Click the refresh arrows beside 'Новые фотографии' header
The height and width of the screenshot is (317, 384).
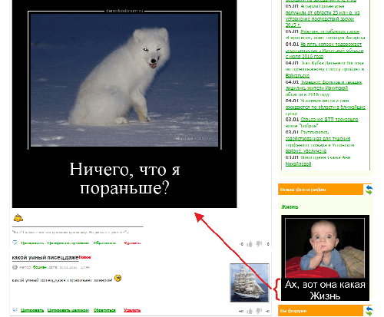[369, 190]
